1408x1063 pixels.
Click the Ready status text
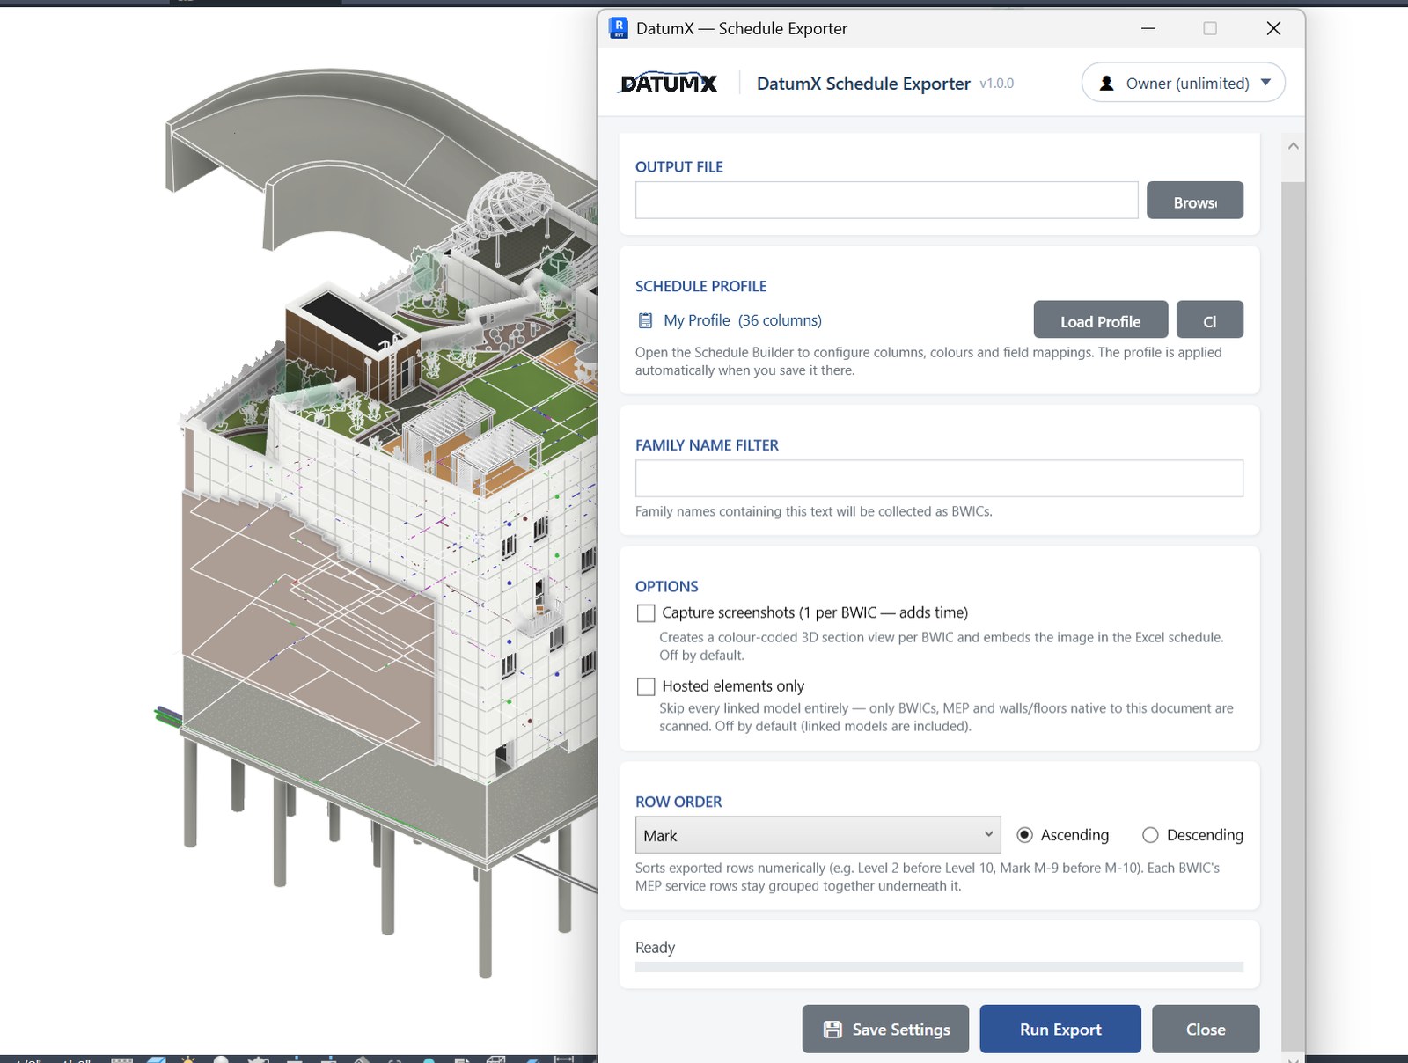pos(655,948)
